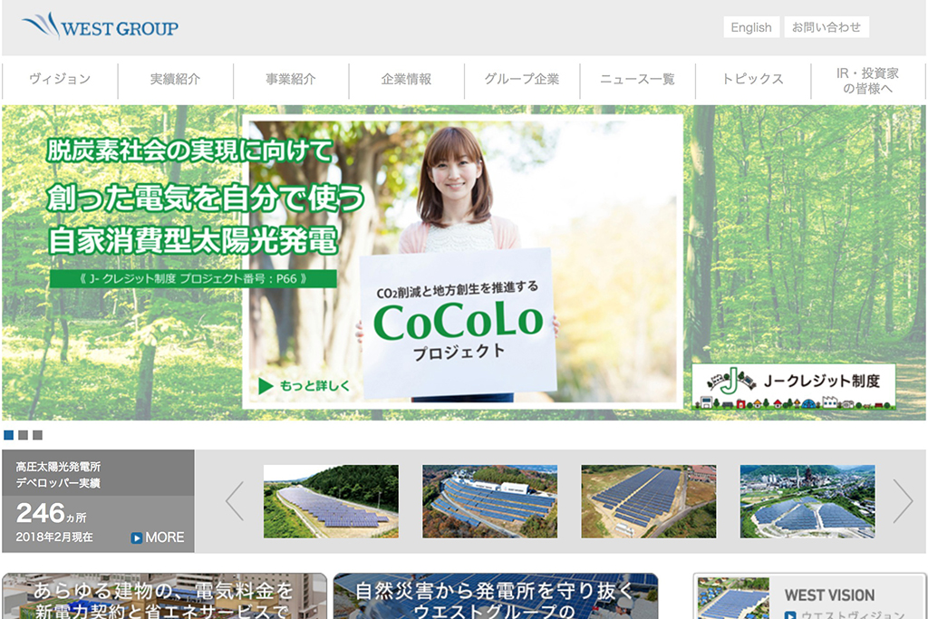
Task: Click the blue arrow icon beside MORE
Action: coord(137,538)
